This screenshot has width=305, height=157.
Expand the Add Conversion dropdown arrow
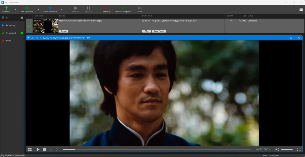coord(62,9)
